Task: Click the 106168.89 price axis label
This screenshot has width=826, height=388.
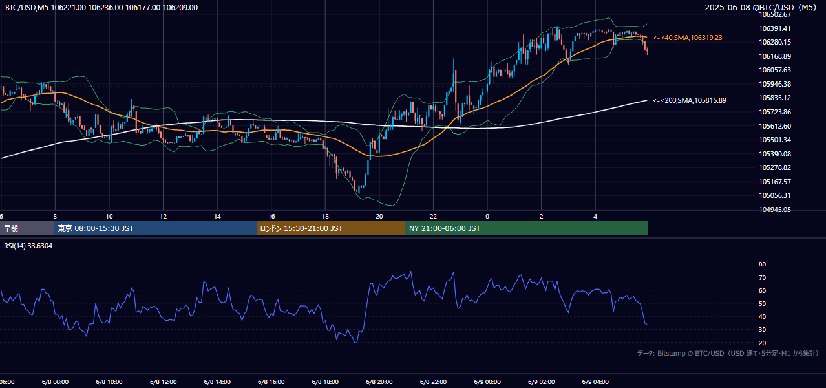Action: 776,56
